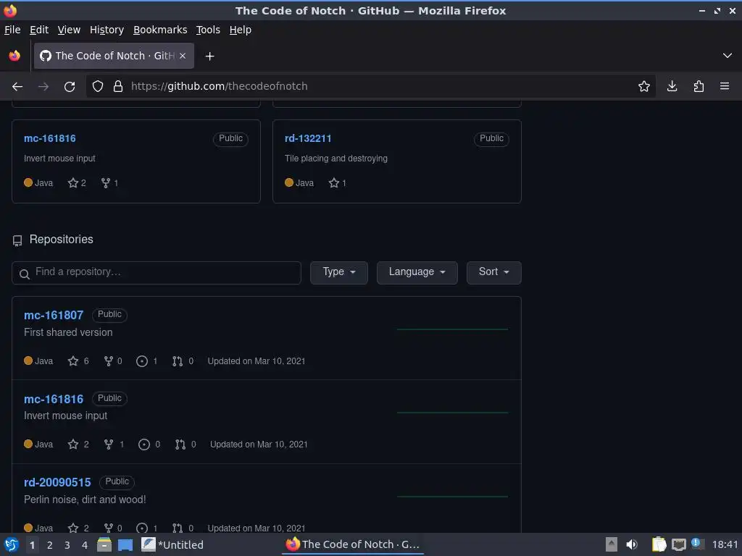This screenshot has width=742, height=556.
Task: Open the tracking protection shield icon
Action: pyautogui.click(x=98, y=87)
